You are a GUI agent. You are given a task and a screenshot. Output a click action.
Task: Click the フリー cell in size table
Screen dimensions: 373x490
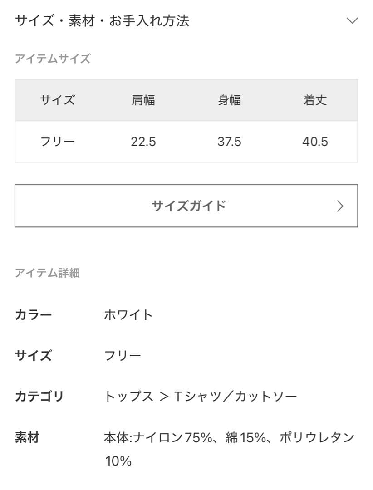pos(57,142)
